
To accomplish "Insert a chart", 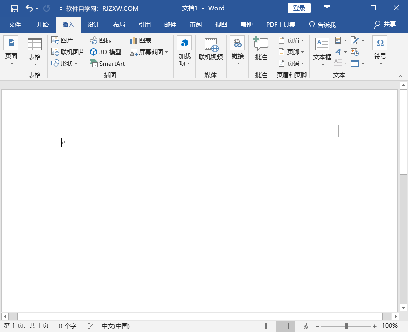I will tap(141, 40).
